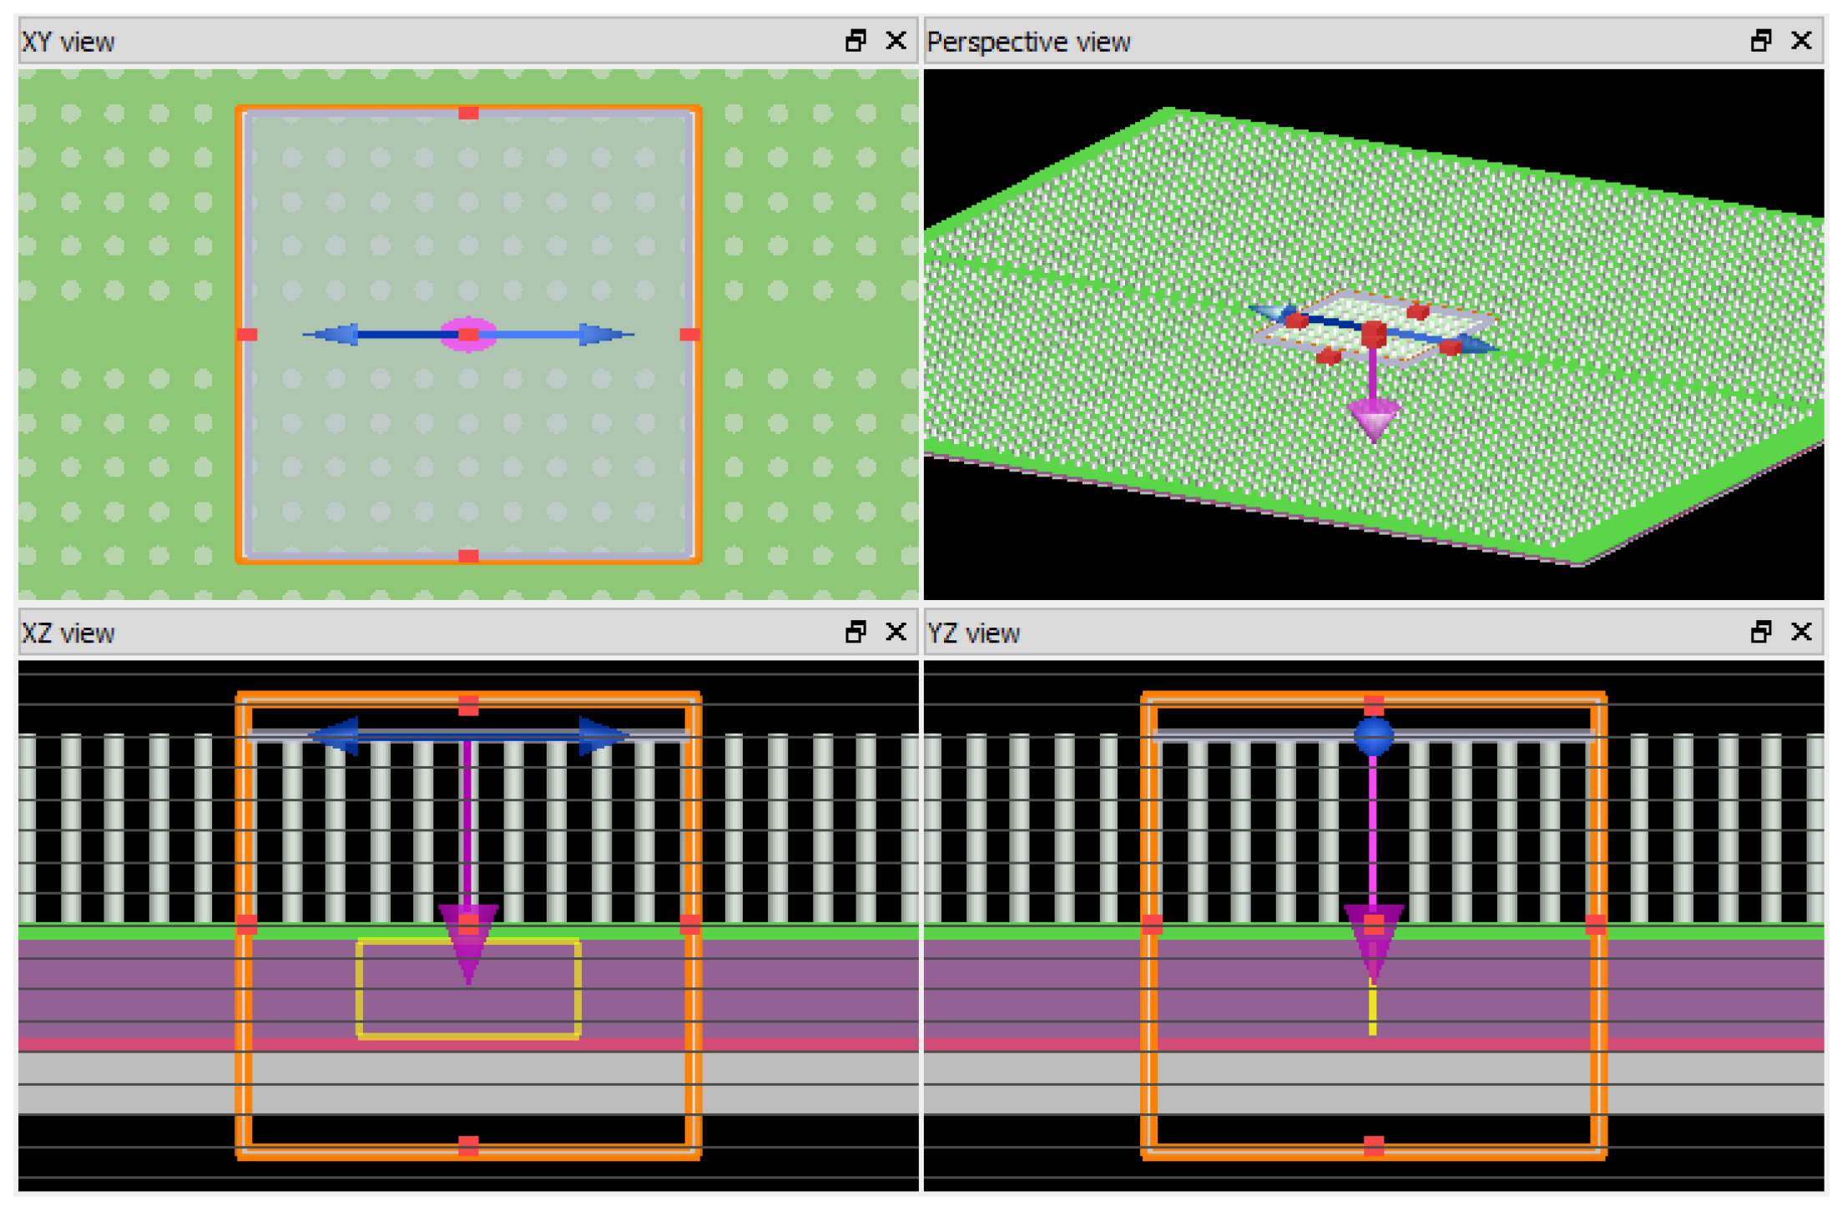The height and width of the screenshot is (1211, 1837).
Task: Click the XZ view title bar
Action: (417, 632)
